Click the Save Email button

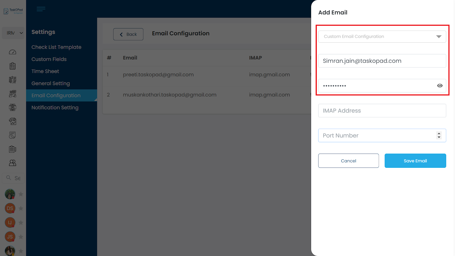click(415, 161)
